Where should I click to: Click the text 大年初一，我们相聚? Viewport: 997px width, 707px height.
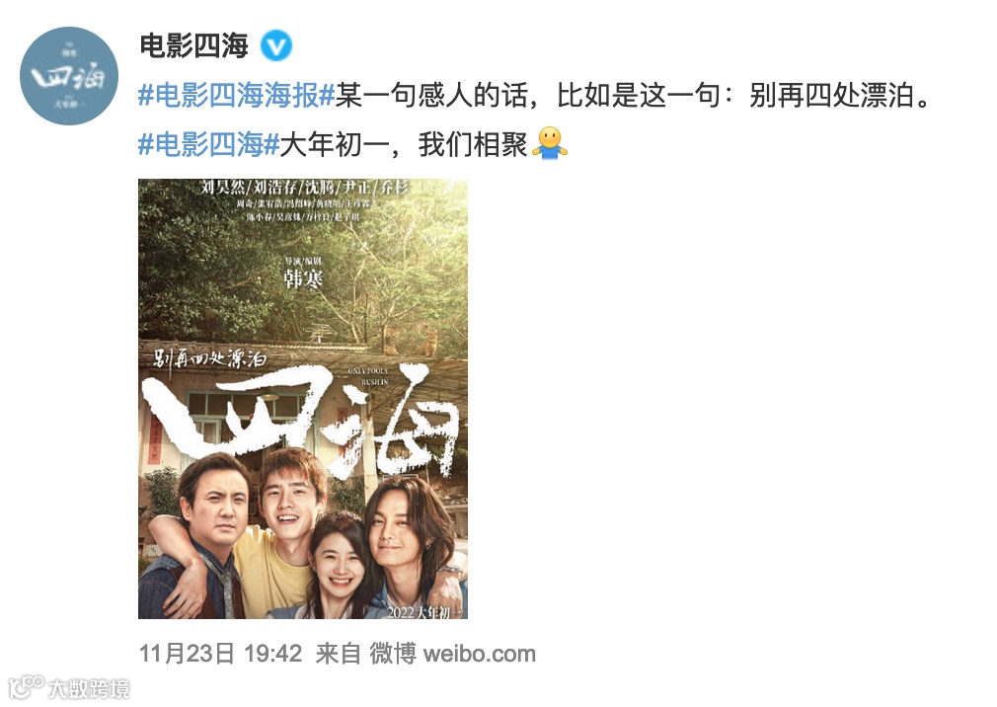pos(404,145)
